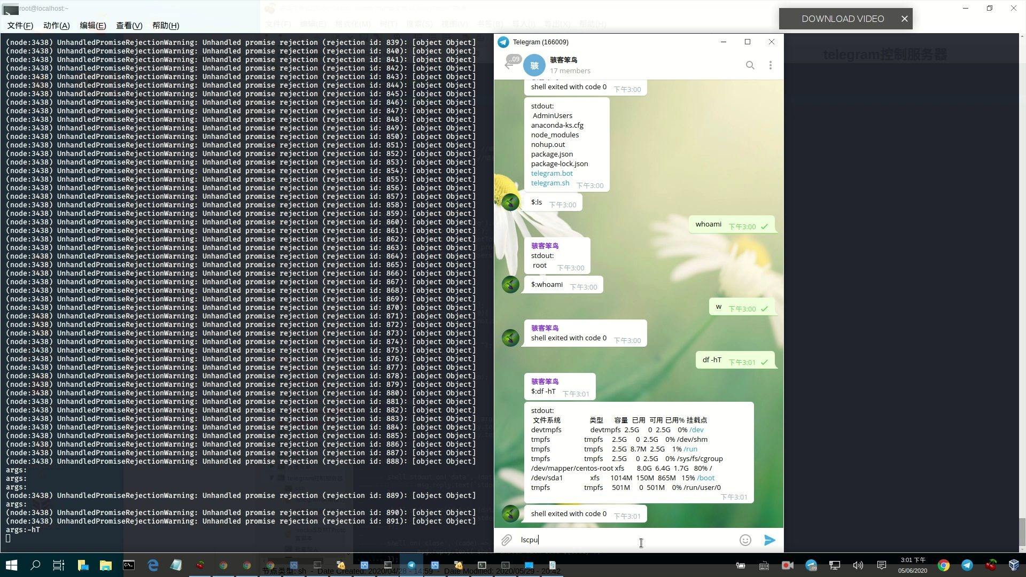
Task: Click the VirtualBox cube tray icon
Action: point(1014,565)
